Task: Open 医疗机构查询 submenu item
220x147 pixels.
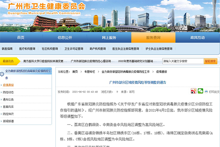Action: coord(27,49)
